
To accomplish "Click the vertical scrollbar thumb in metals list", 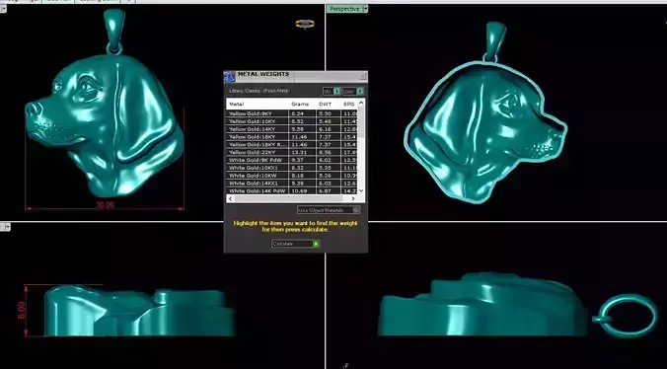I will (361, 123).
